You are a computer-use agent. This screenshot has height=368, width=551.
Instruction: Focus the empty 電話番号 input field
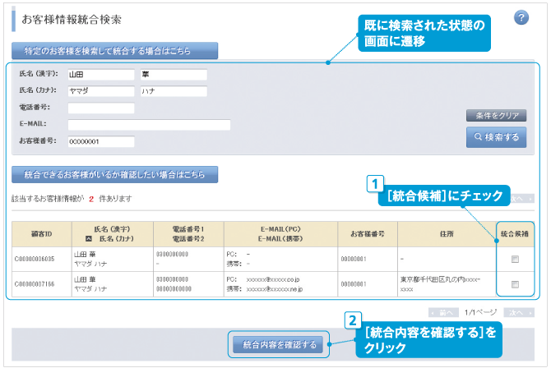click(x=101, y=108)
